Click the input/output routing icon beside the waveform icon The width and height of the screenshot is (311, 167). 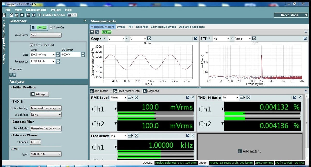pyautogui.click(x=92, y=32)
